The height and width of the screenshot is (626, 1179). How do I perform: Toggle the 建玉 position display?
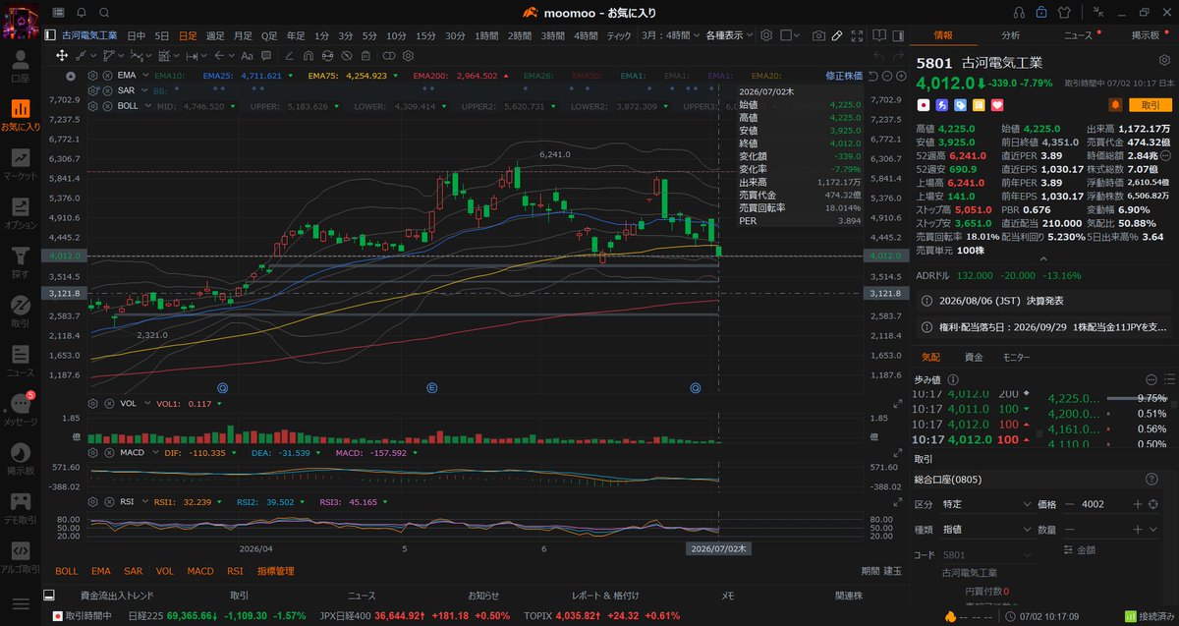(x=892, y=571)
